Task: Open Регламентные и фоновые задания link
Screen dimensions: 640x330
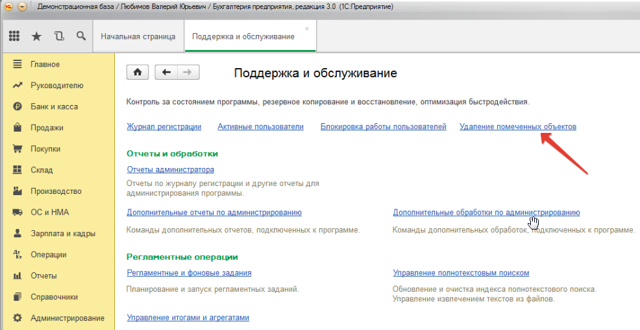Action: click(x=189, y=273)
